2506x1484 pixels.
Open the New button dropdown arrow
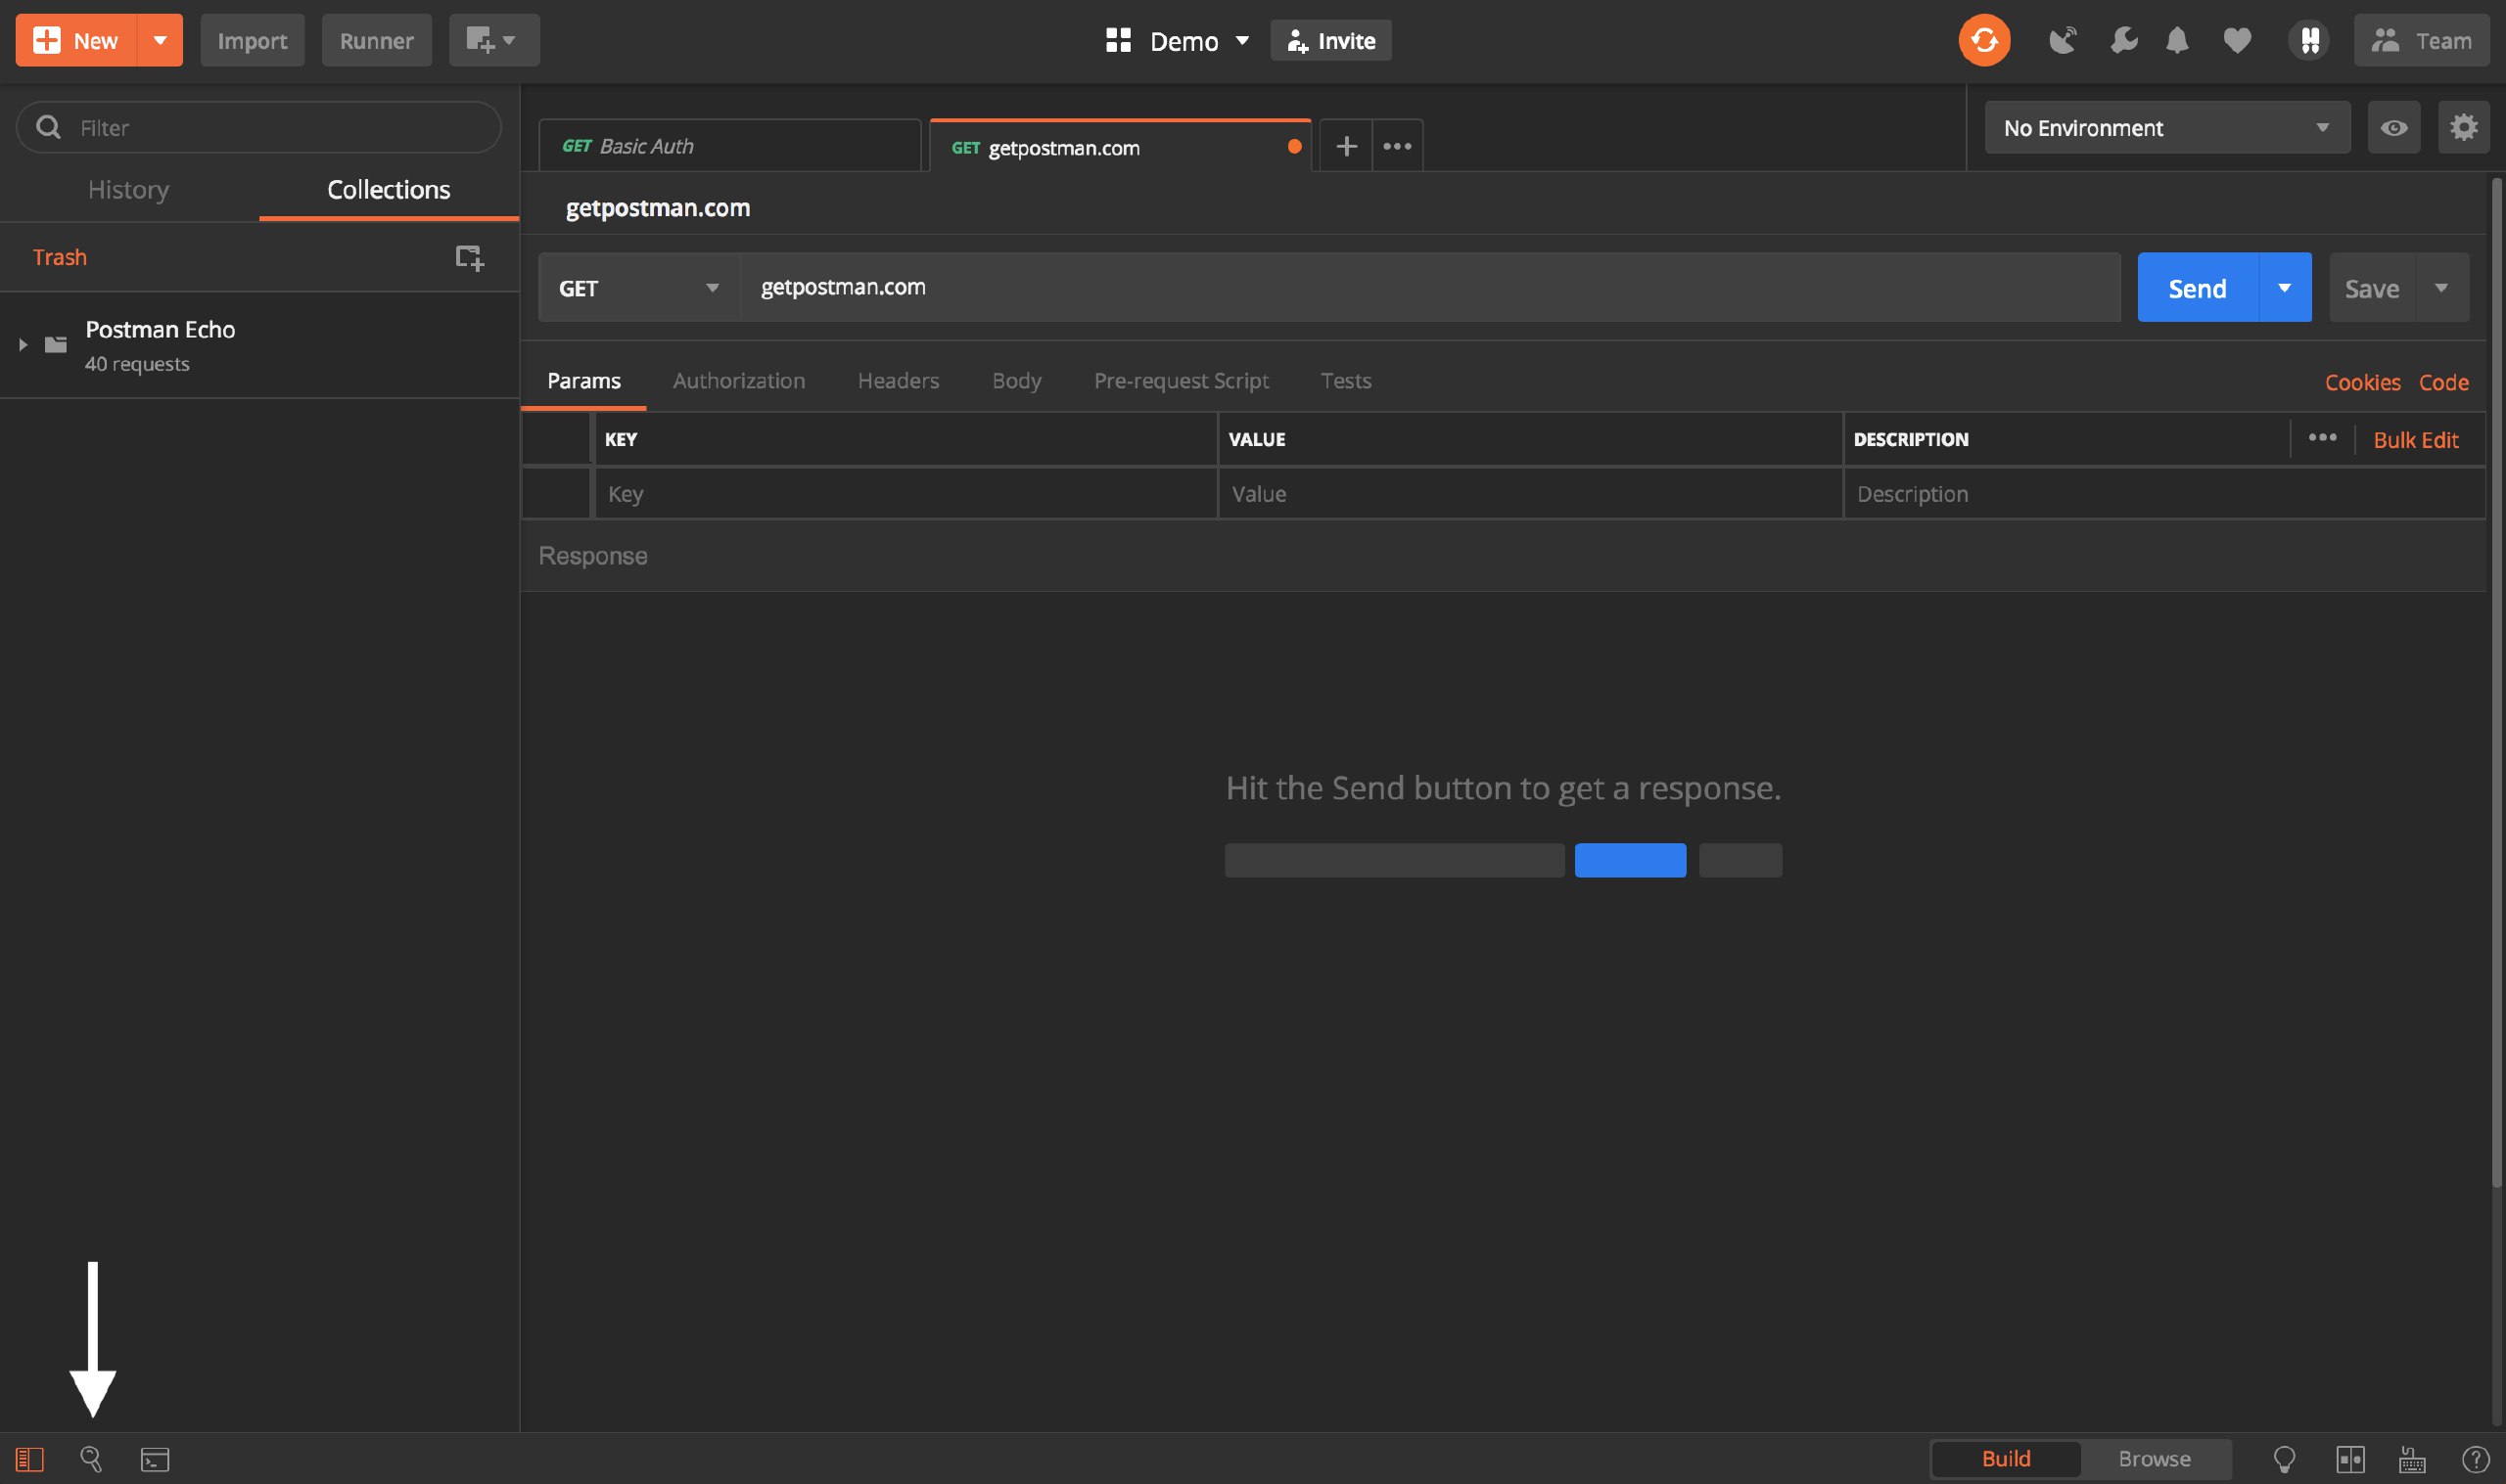161,40
